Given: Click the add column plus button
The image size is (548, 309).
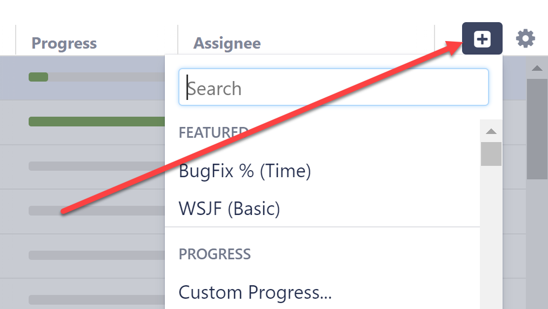Looking at the screenshot, I should [482, 39].
